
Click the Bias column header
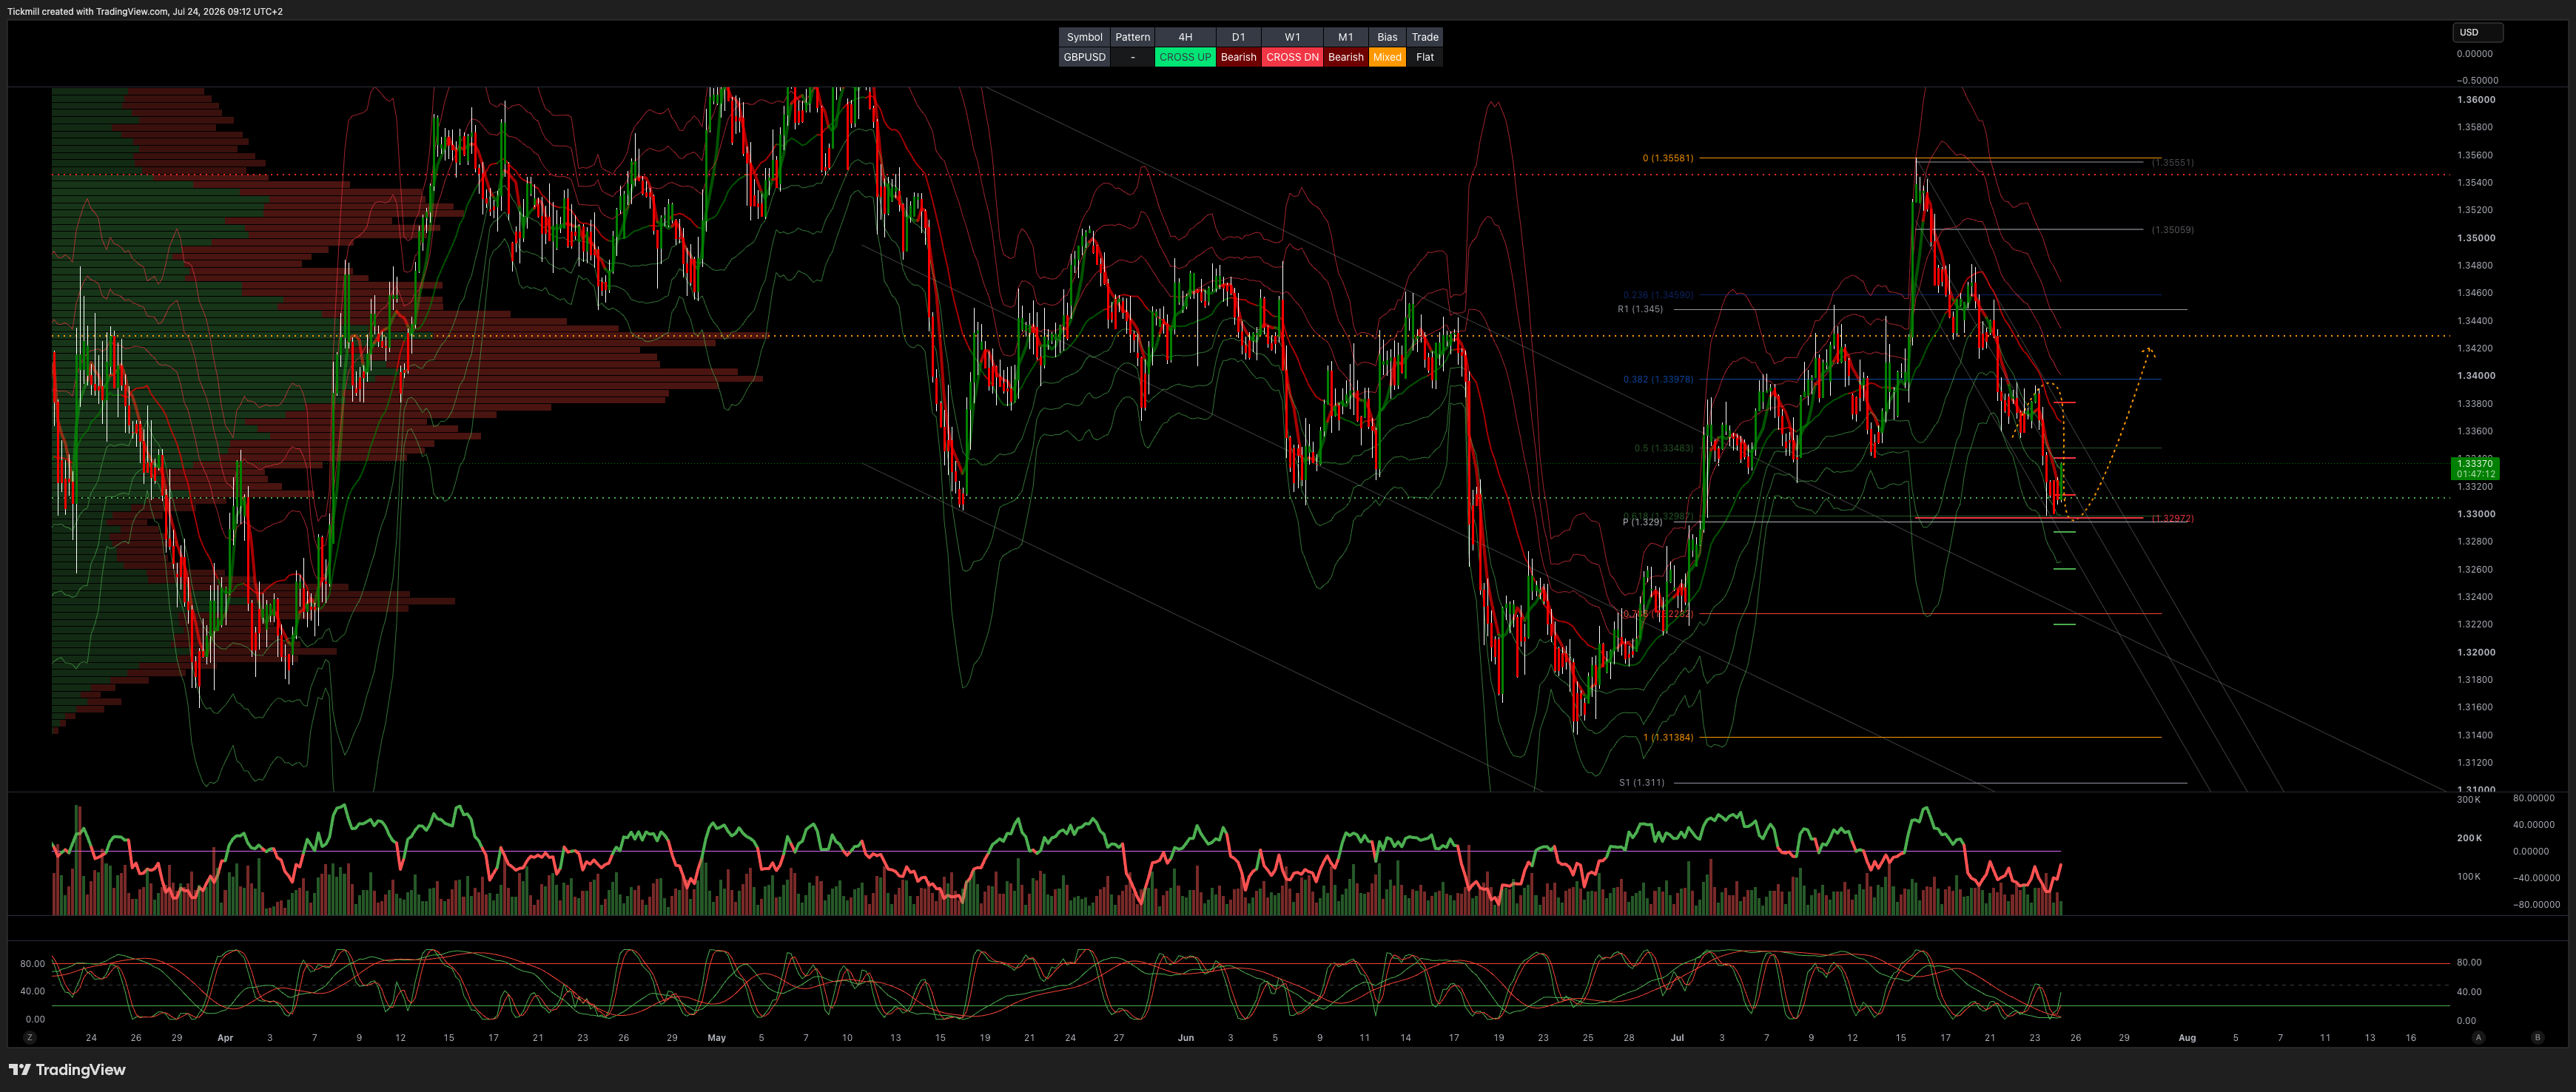pos(1387,37)
